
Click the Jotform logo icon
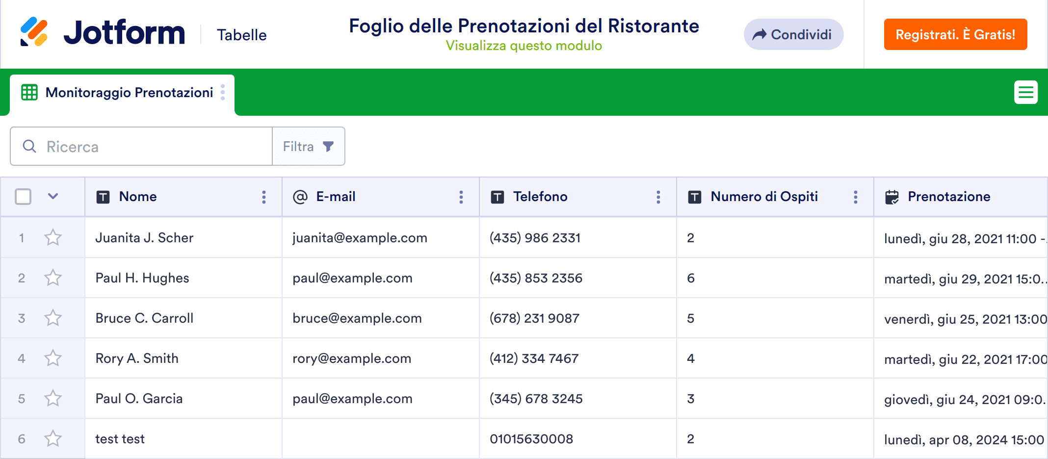[34, 32]
